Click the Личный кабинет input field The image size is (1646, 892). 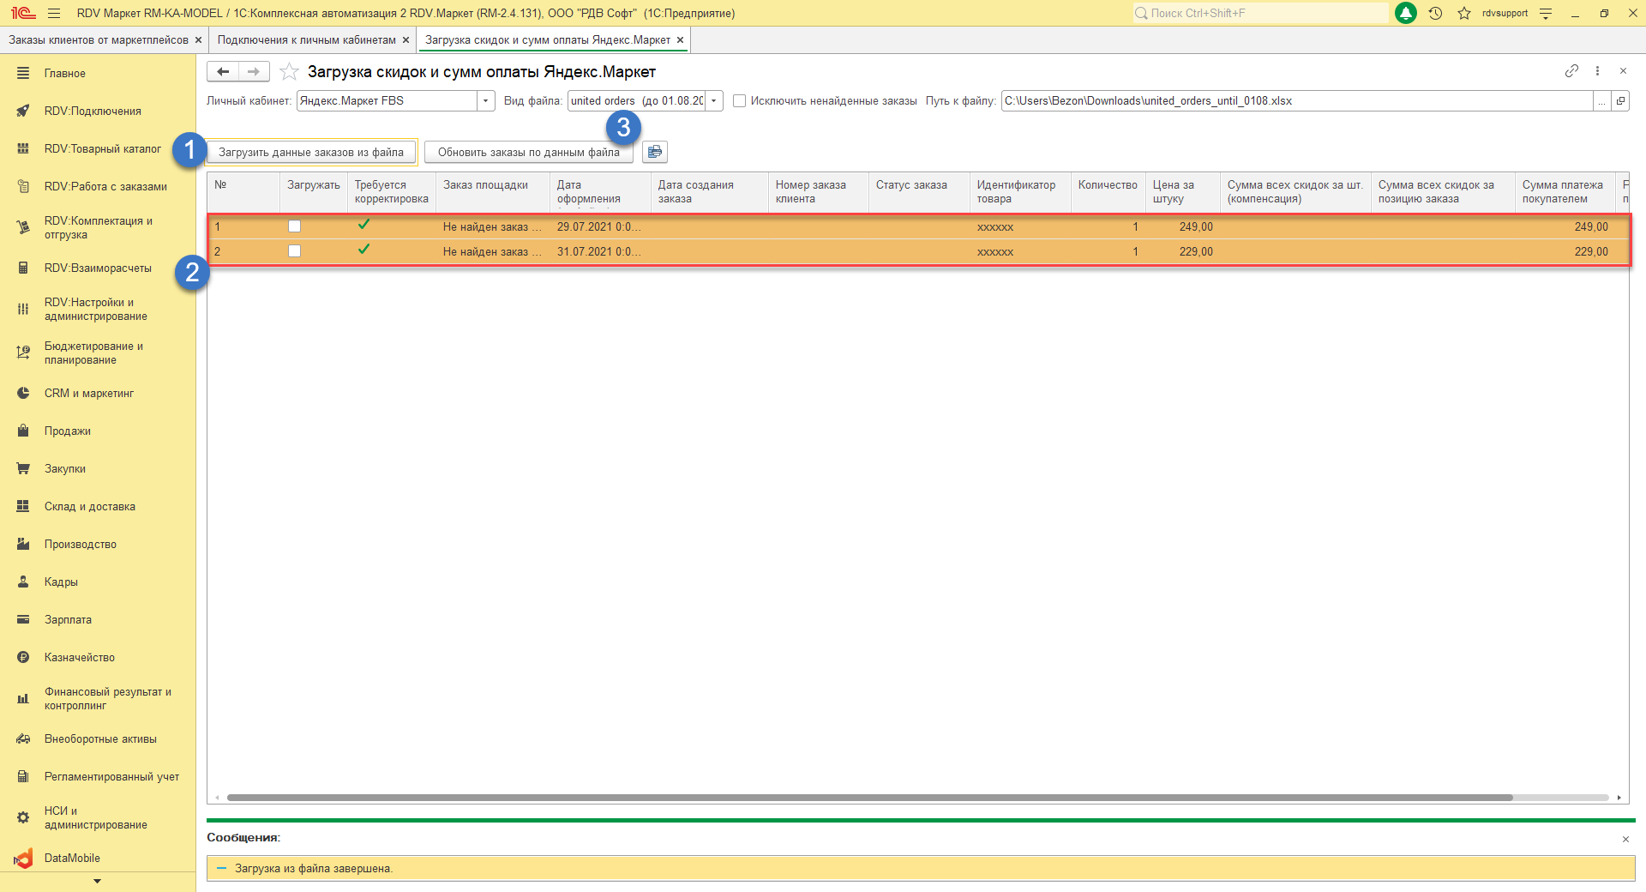coord(387,101)
